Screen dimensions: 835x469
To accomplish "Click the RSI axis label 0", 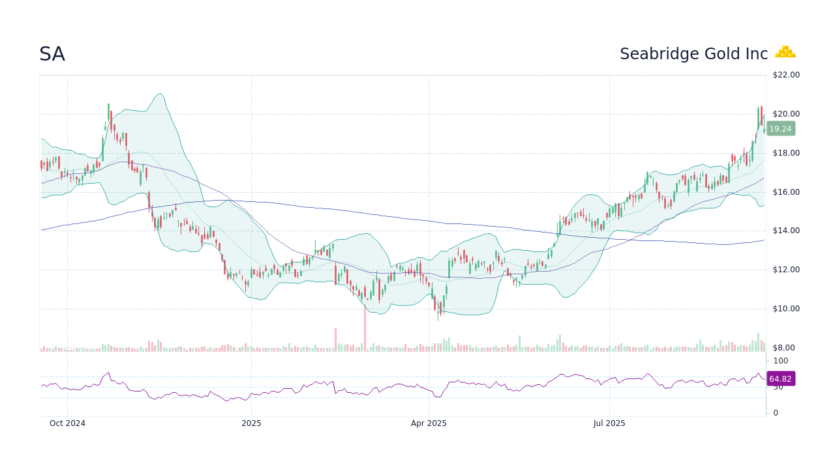I will (x=776, y=413).
